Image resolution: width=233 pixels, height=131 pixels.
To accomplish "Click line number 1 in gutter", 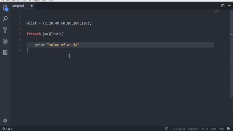I will (20, 12).
